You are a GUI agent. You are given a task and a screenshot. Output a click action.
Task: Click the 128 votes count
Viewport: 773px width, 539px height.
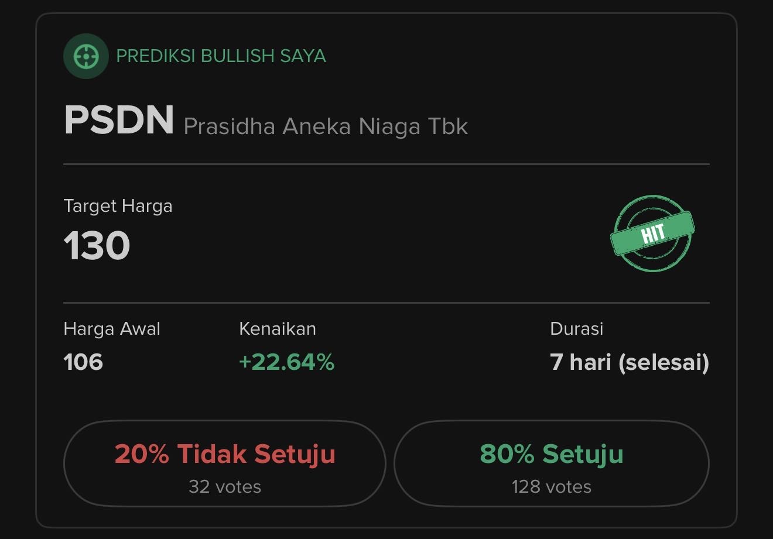[x=551, y=486]
